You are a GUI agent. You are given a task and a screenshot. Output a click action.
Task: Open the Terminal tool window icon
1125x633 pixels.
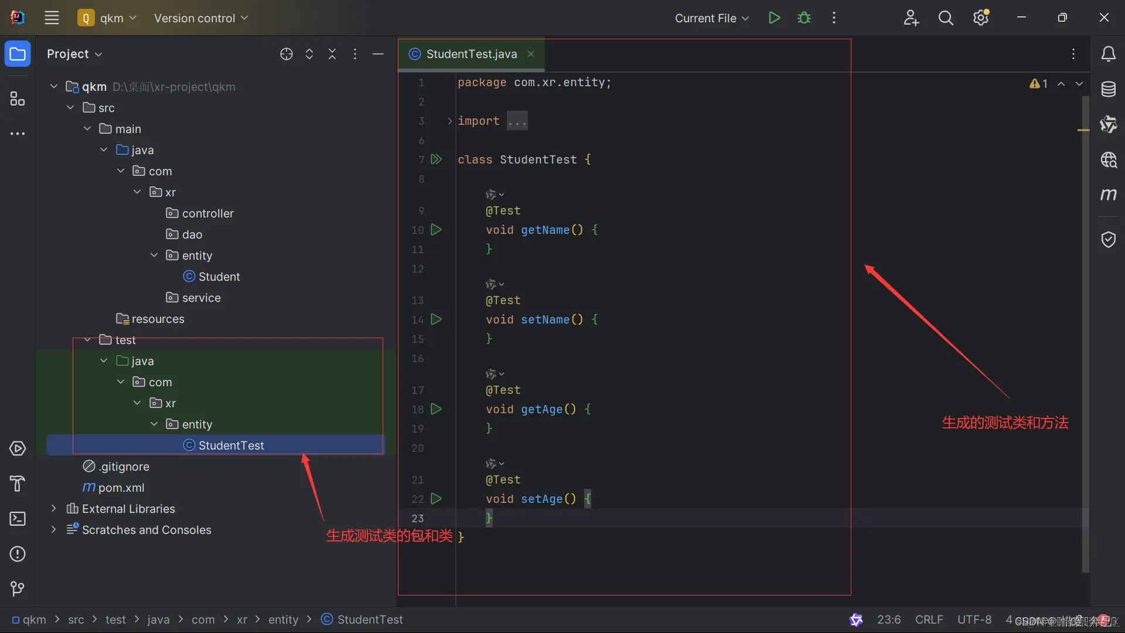point(18,519)
